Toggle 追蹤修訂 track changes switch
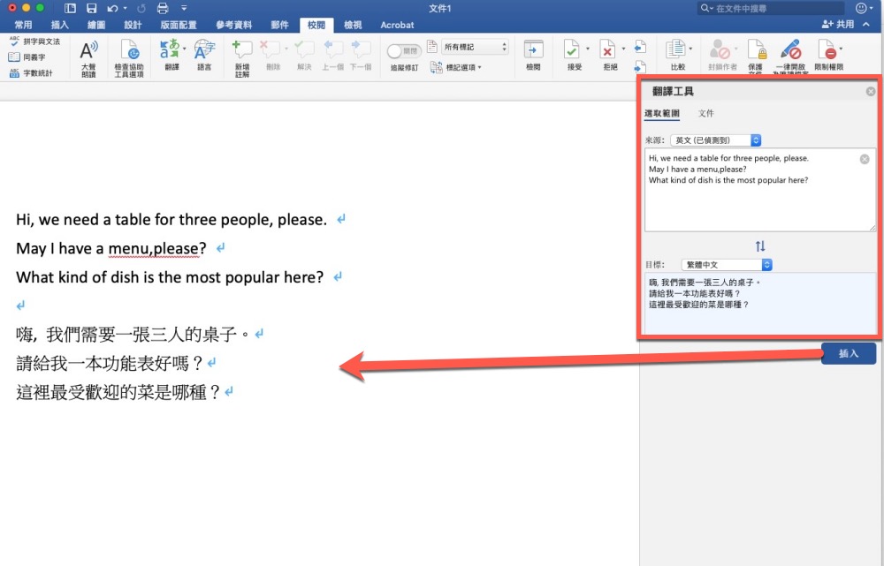 [405, 50]
